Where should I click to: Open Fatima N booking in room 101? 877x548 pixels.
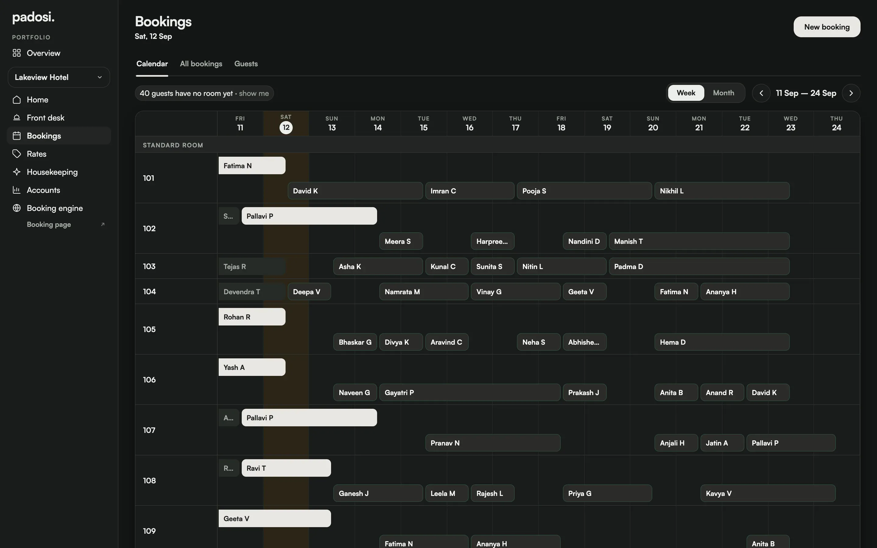click(x=252, y=166)
